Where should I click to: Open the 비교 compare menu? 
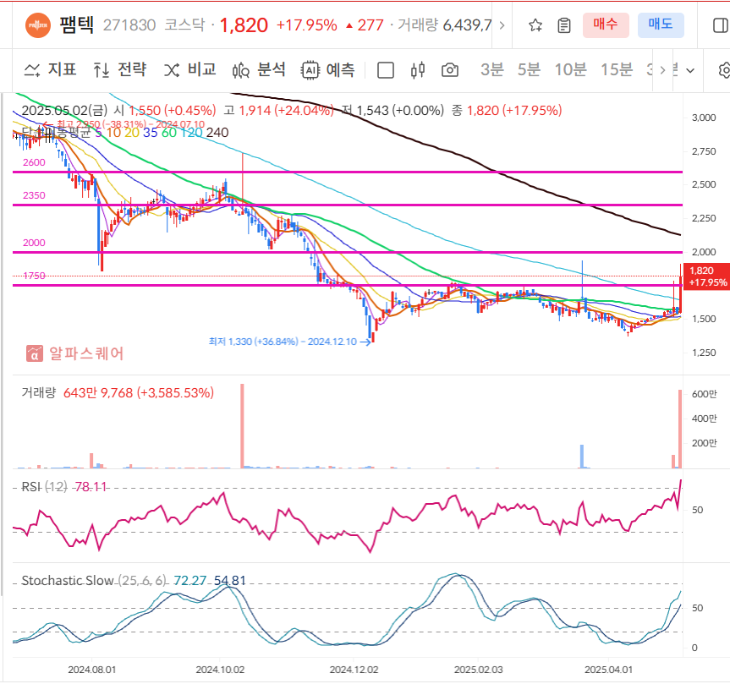(x=190, y=70)
